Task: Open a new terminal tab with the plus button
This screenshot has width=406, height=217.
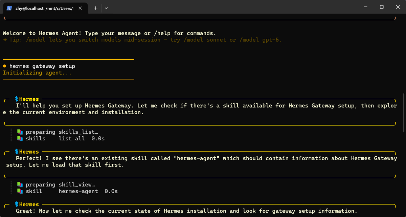Action: click(95, 7)
